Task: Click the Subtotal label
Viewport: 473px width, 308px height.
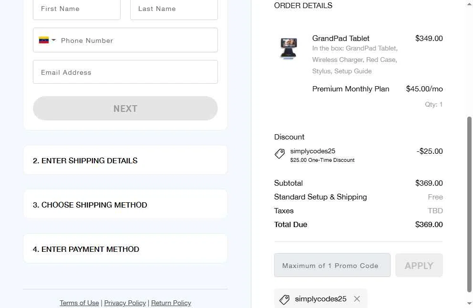Action: [288, 183]
